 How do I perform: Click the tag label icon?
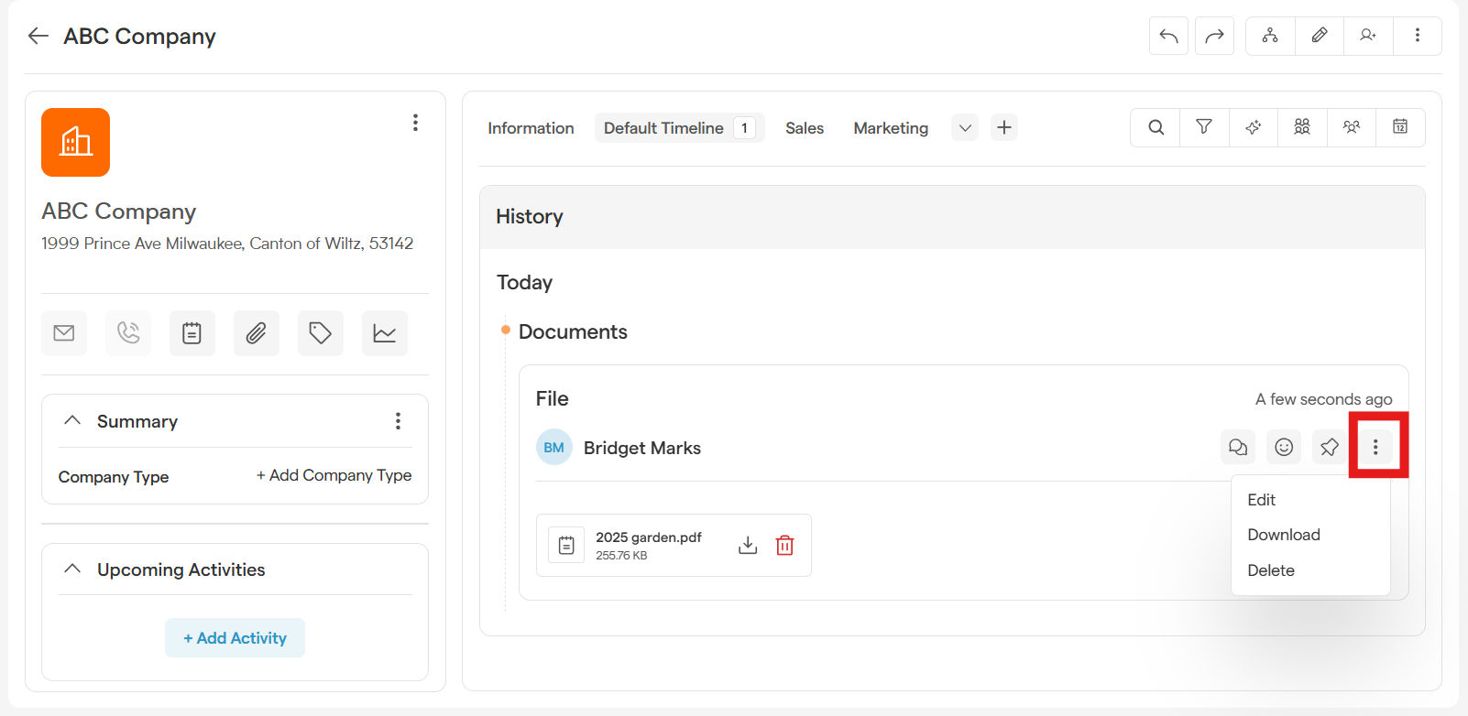[320, 333]
